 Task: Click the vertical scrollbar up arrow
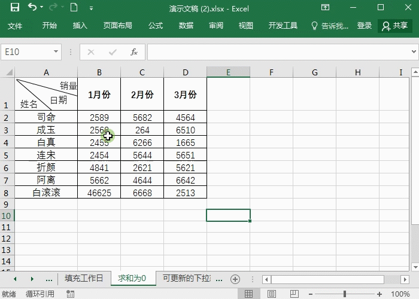(415, 72)
